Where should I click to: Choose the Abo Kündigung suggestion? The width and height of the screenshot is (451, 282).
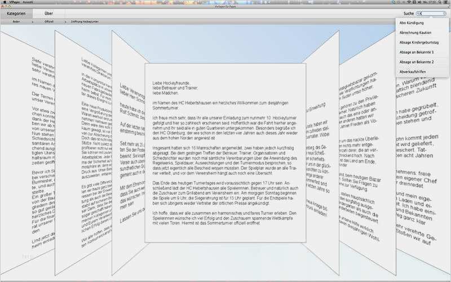(410, 22)
